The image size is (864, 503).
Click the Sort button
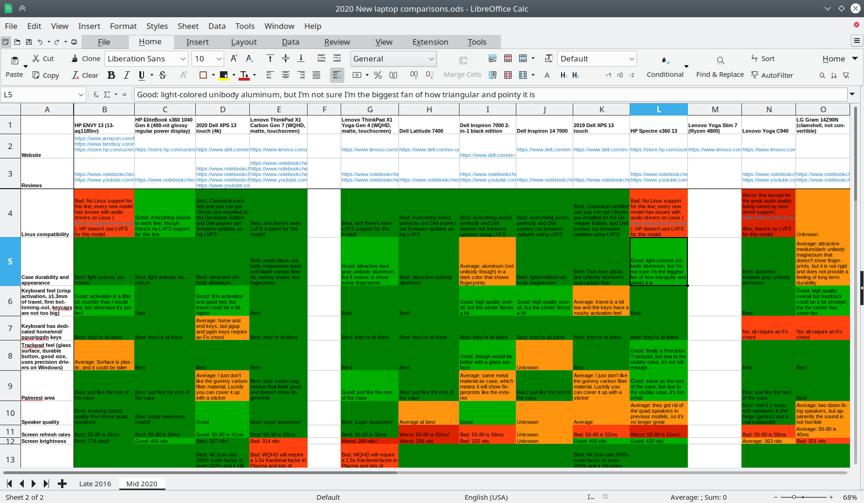(762, 58)
